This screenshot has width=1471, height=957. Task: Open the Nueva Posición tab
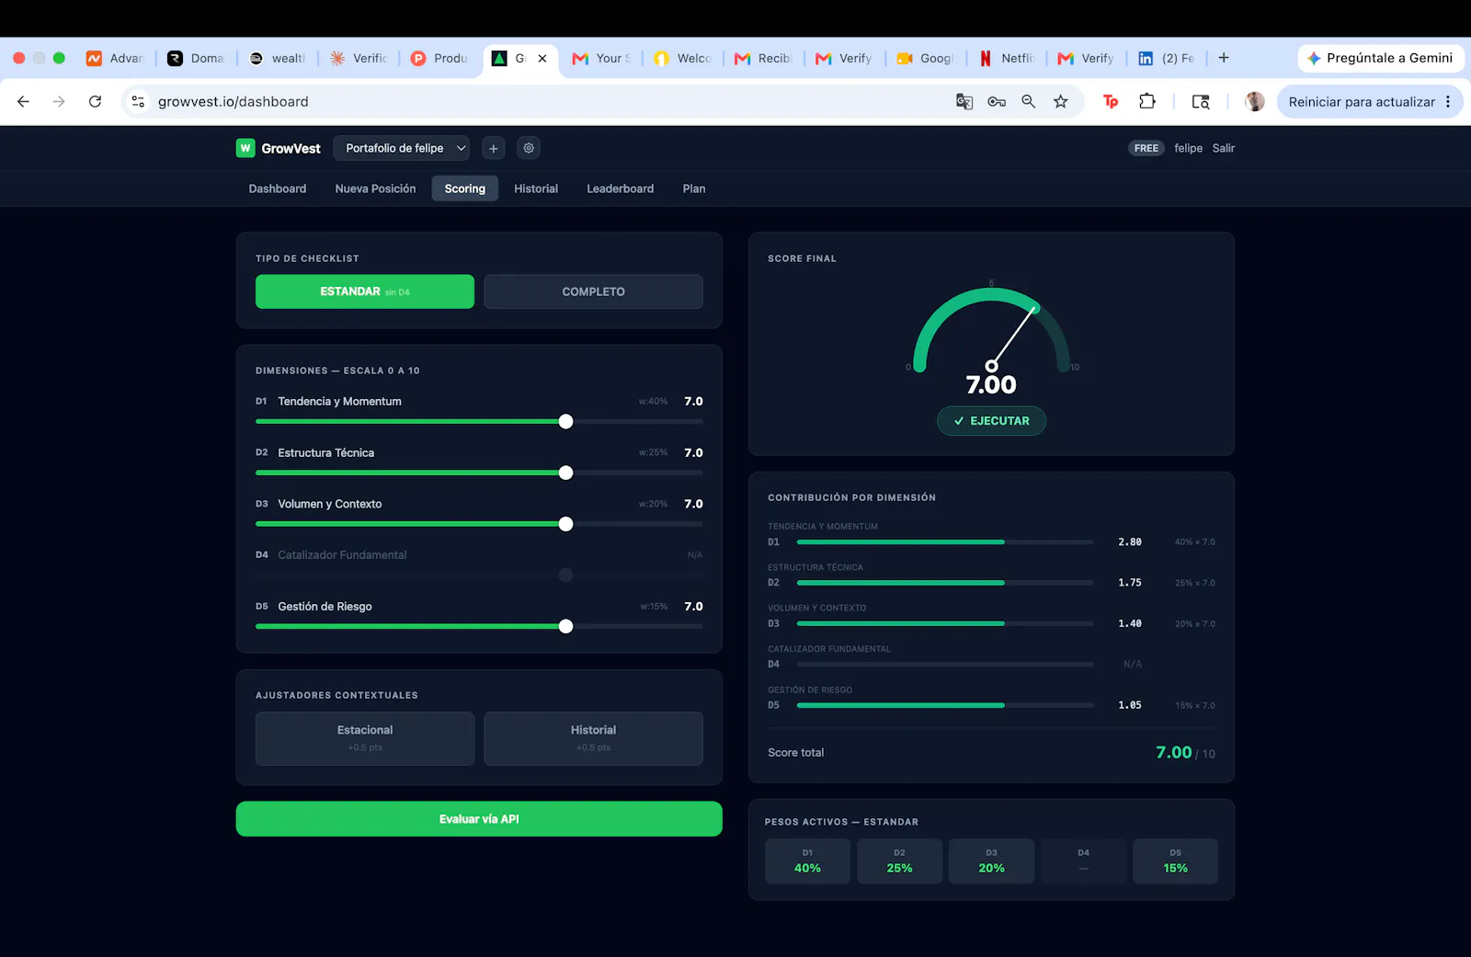click(375, 188)
